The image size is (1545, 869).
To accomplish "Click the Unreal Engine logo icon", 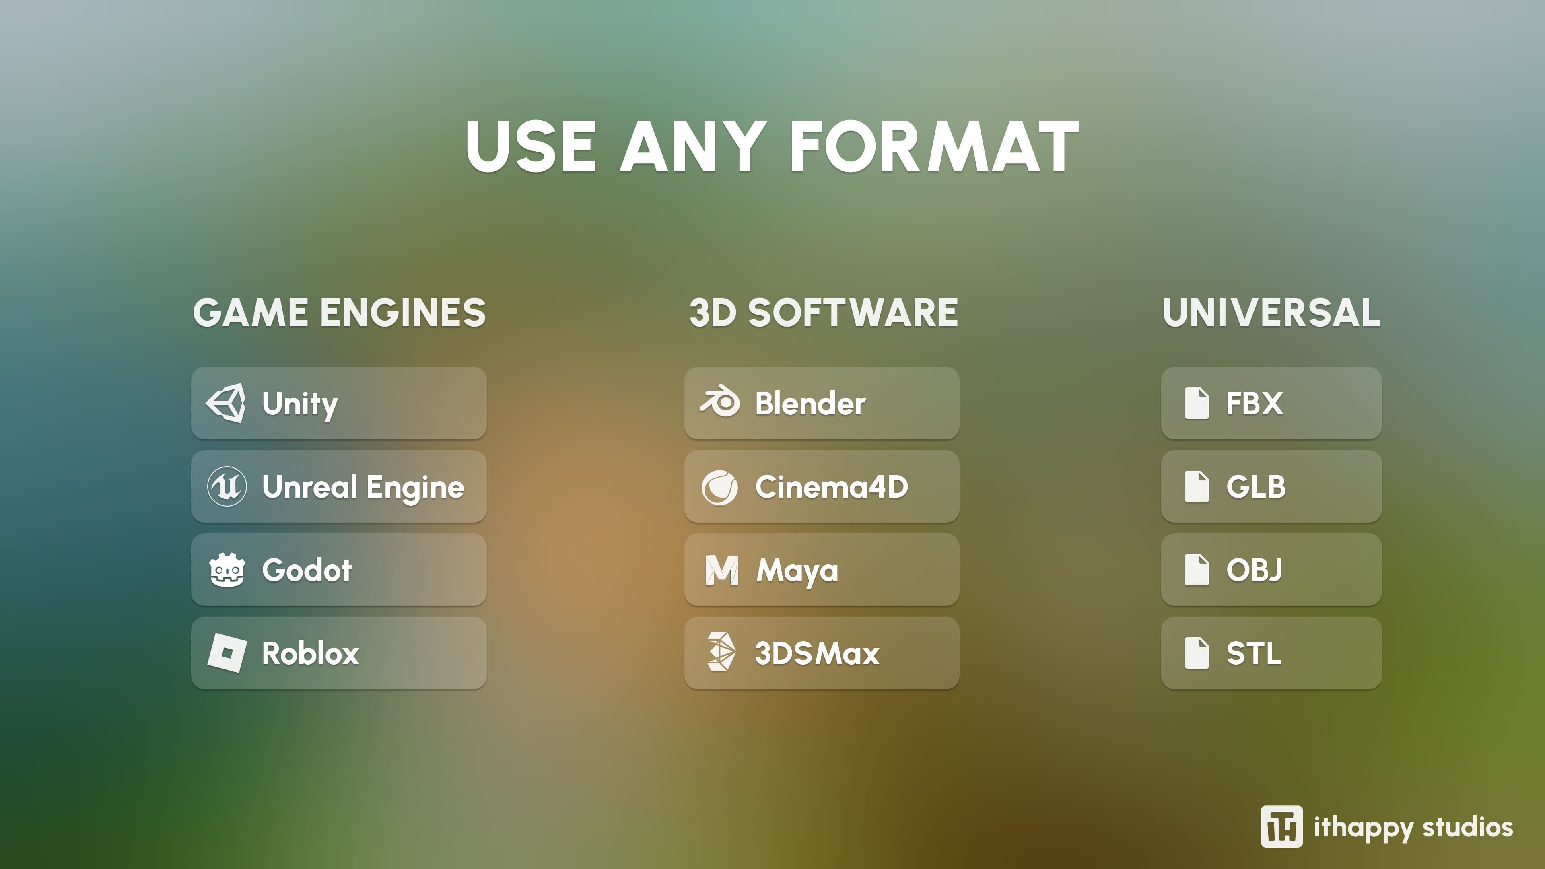I will click(x=227, y=486).
